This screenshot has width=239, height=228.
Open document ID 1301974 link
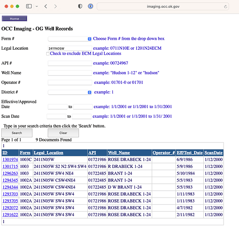click(10, 160)
